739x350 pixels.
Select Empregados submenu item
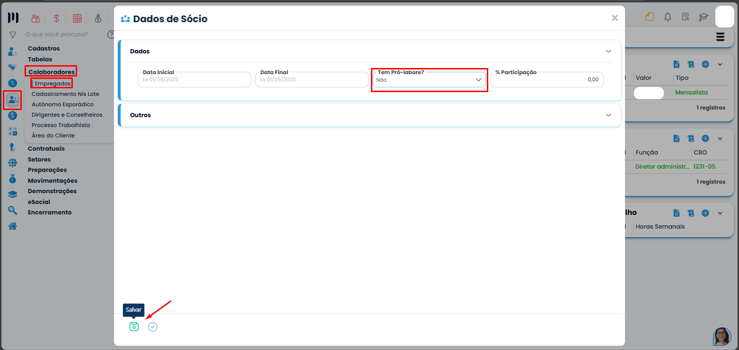click(53, 83)
